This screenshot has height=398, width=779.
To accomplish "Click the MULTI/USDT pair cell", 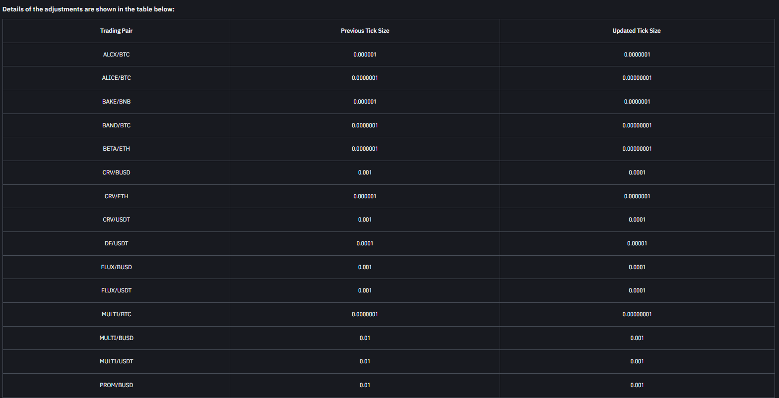I will [x=116, y=361].
